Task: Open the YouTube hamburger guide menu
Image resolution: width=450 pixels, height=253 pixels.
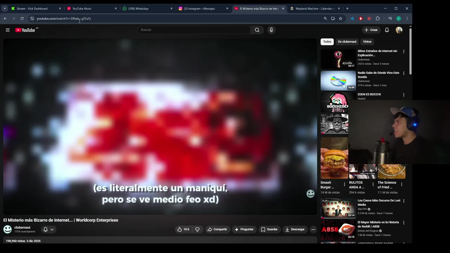Action: tap(7, 30)
